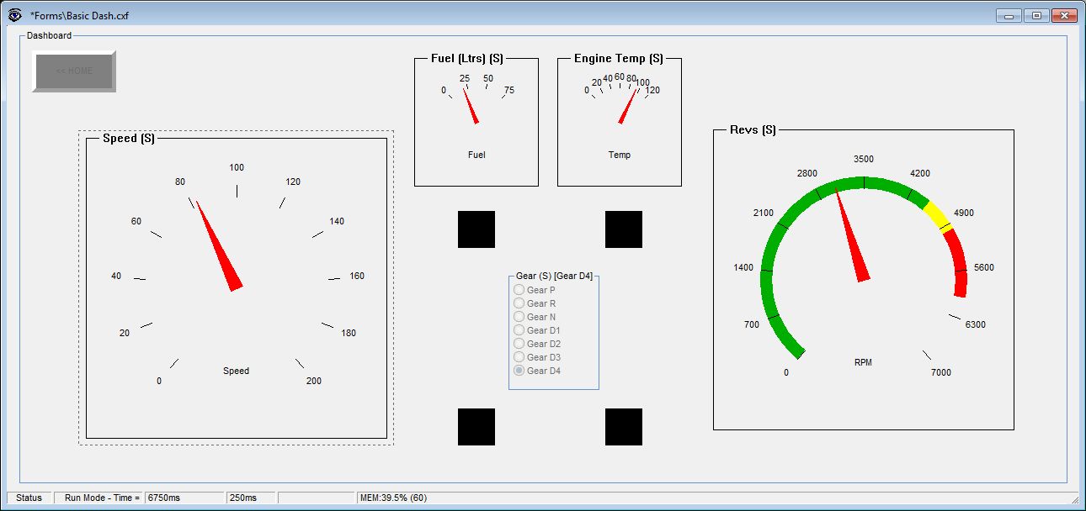1086x511 pixels.
Task: Select the Gear N radio button
Action: [x=519, y=316]
